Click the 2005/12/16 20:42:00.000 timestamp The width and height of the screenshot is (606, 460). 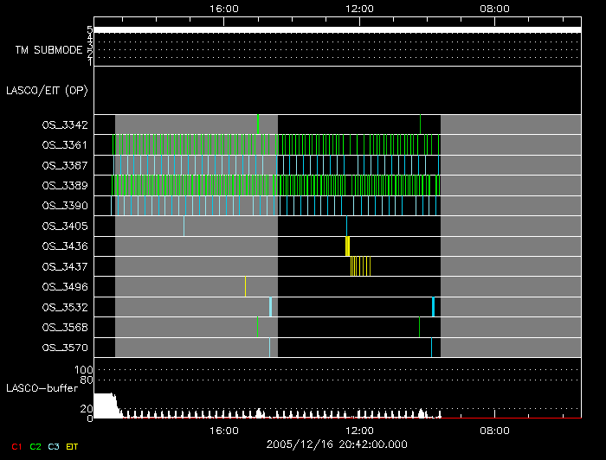337,444
